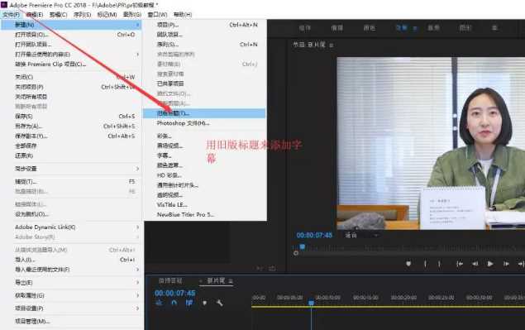Click 保存(S) in File menu
The width and height of the screenshot is (525, 330).
tap(71, 117)
